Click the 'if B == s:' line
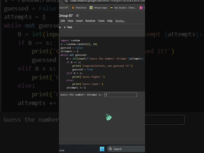The width and height of the screenshot is (204, 153). [x=74, y=62]
